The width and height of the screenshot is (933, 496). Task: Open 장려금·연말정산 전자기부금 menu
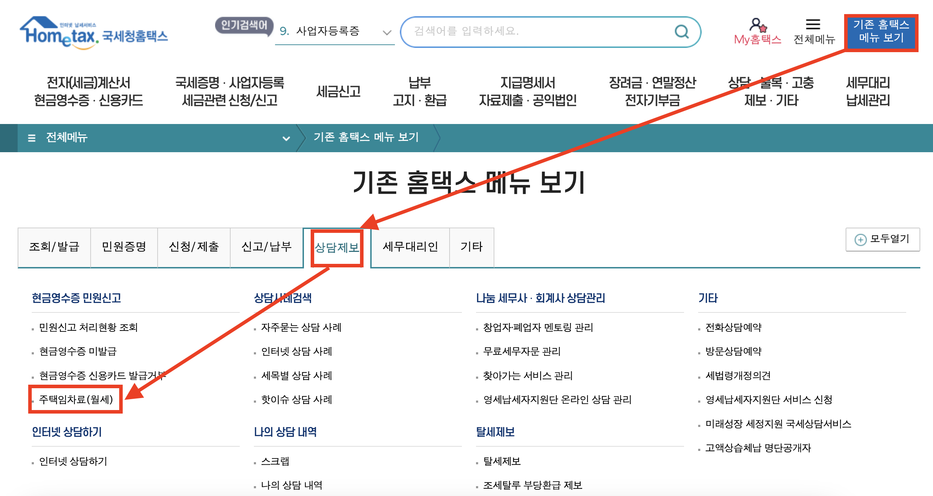(x=652, y=91)
